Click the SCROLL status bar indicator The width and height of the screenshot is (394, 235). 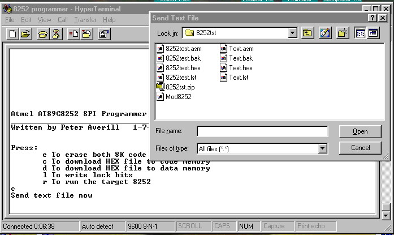(193, 226)
